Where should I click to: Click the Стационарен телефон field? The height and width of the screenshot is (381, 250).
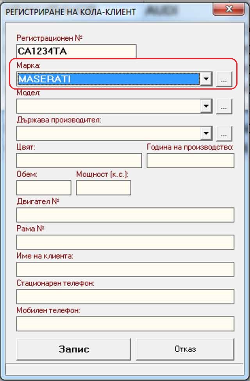125,297
